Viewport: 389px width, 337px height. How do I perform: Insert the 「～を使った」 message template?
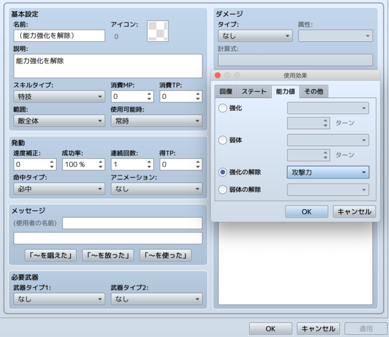click(x=165, y=255)
